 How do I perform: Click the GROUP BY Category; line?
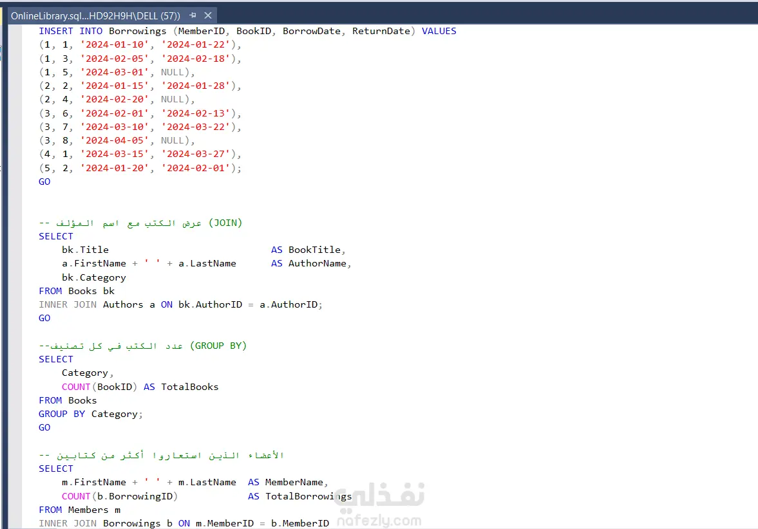pyautogui.click(x=90, y=414)
